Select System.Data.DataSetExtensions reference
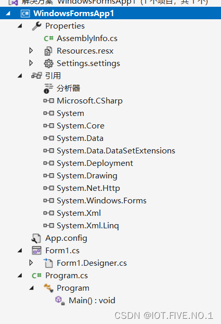This screenshot has width=221, height=324. pyautogui.click(x=116, y=151)
